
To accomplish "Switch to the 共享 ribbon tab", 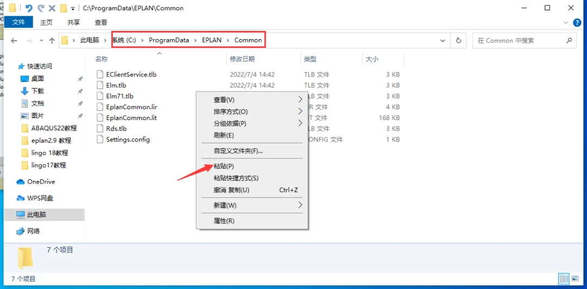I will point(73,22).
